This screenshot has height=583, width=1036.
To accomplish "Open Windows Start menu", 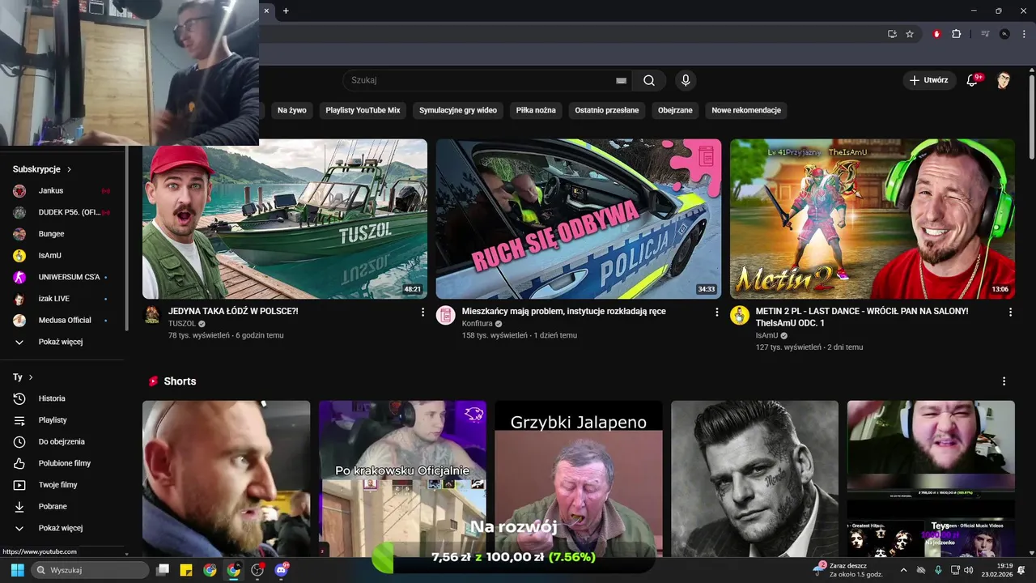I will [x=15, y=570].
